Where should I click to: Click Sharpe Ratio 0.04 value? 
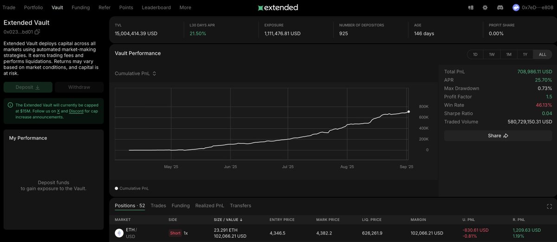(547, 113)
